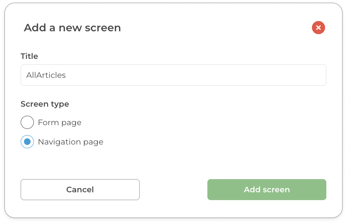Dismiss the dialog with the Cancel button
This screenshot has height=224, width=347.
point(80,190)
